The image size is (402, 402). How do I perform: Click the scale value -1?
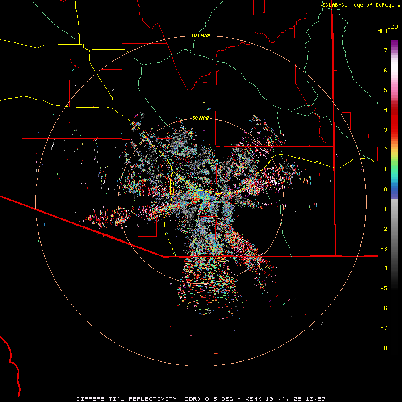point(384,209)
